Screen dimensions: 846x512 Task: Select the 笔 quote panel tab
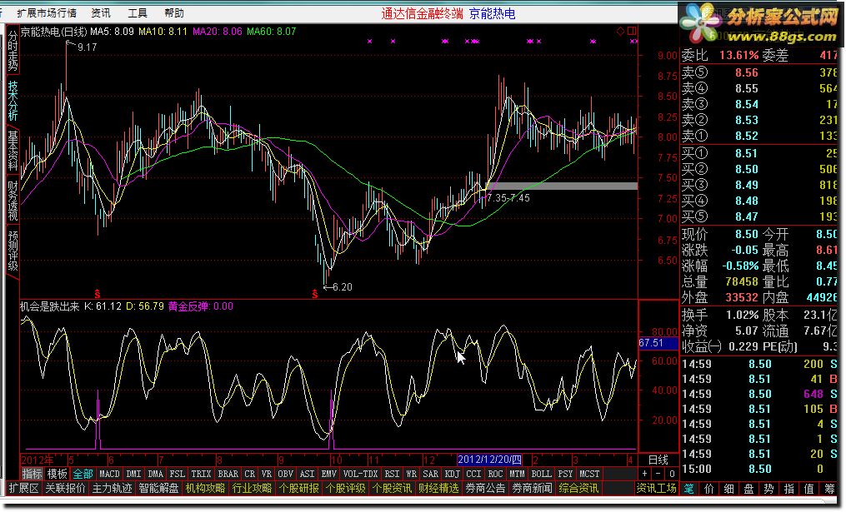[689, 489]
